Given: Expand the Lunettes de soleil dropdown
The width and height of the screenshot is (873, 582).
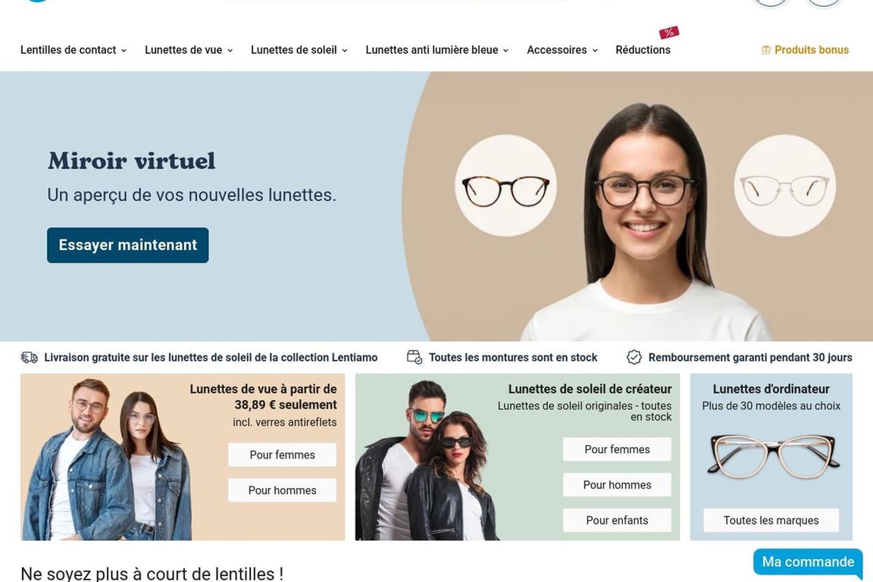Looking at the screenshot, I should (299, 50).
